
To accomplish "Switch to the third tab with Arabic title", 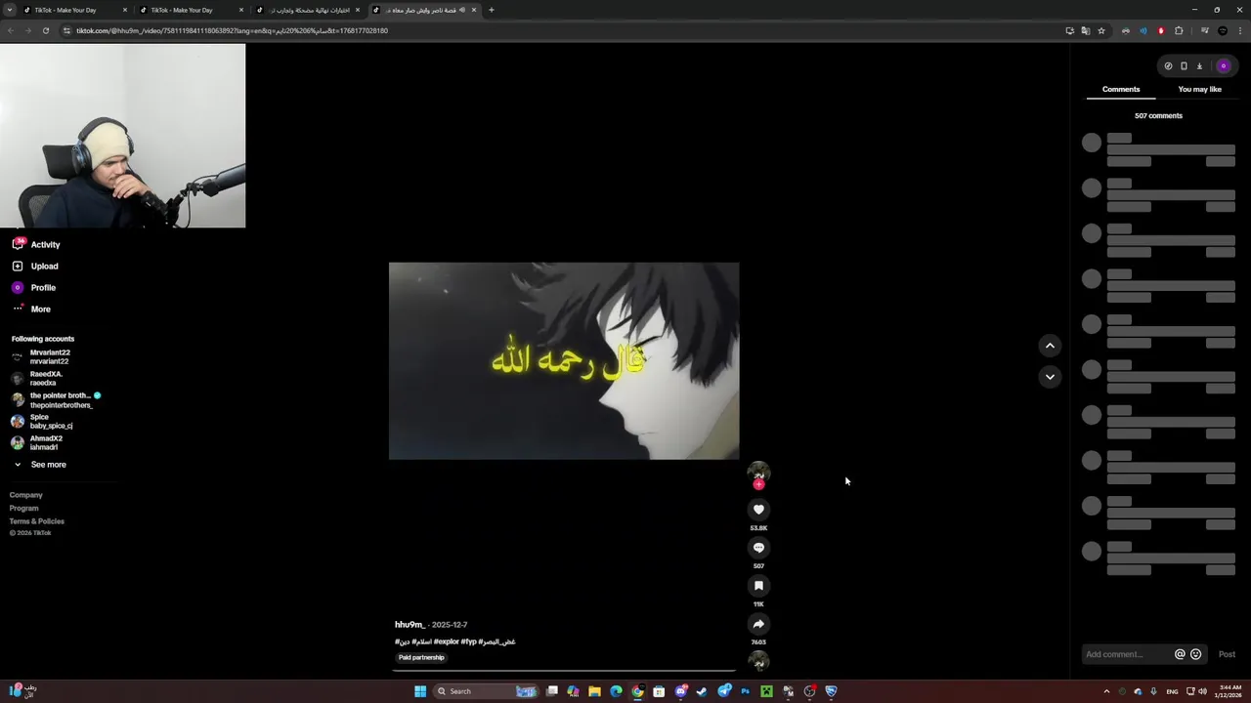I will [x=308, y=10].
